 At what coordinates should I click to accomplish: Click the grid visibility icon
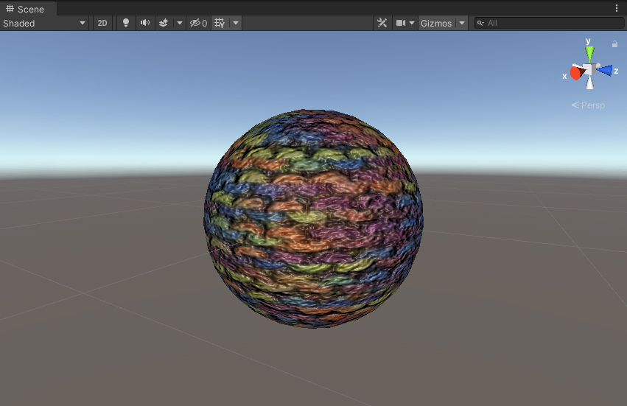(220, 23)
